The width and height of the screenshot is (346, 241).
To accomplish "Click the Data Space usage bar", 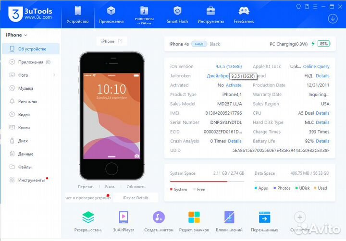I will click(x=292, y=181).
